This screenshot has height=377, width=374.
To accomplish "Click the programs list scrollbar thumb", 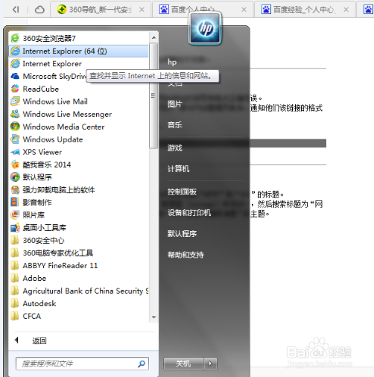I will tap(153, 96).
